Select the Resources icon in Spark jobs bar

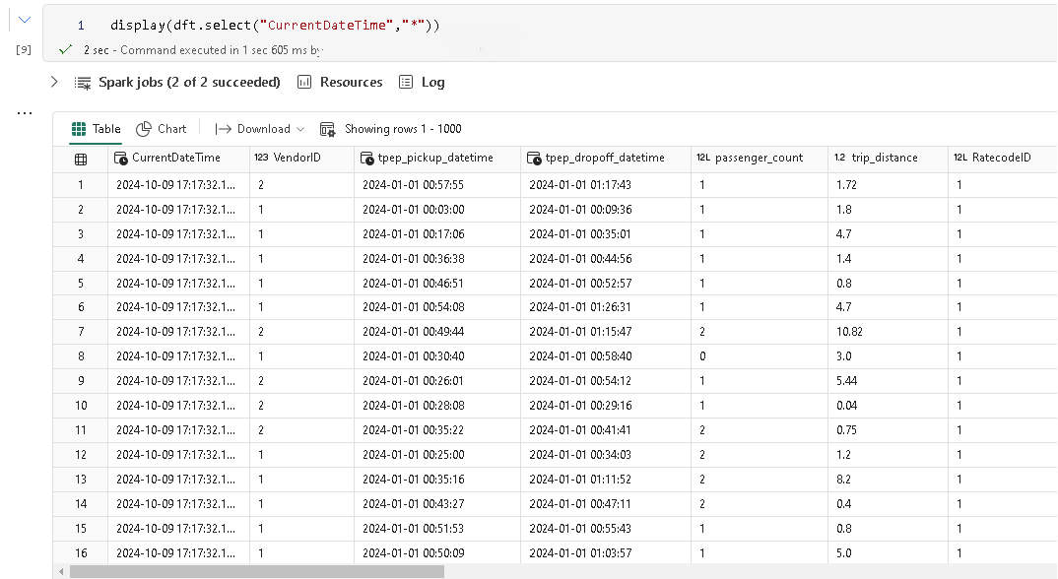[x=304, y=82]
